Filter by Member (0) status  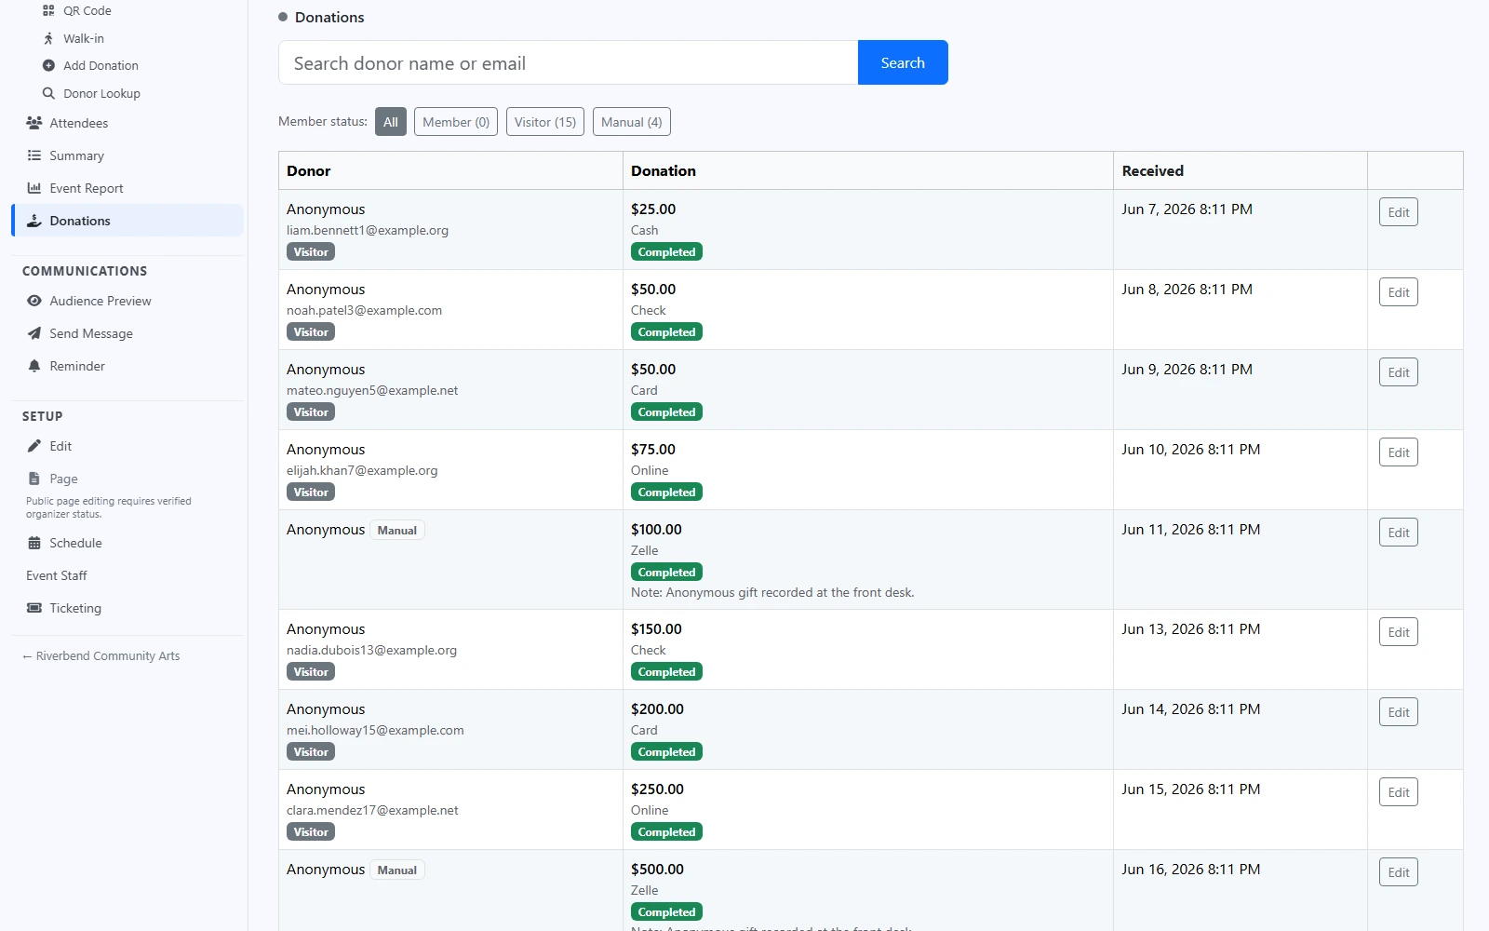point(456,122)
